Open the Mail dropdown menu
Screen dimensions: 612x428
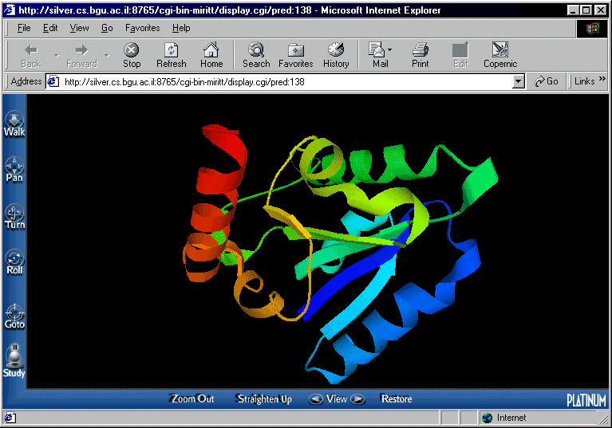[389, 51]
